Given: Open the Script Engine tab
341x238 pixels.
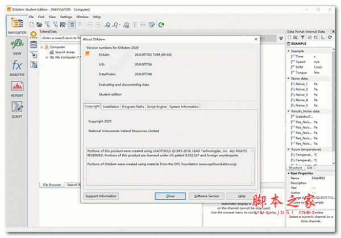Looking at the screenshot, I should click(157, 106).
